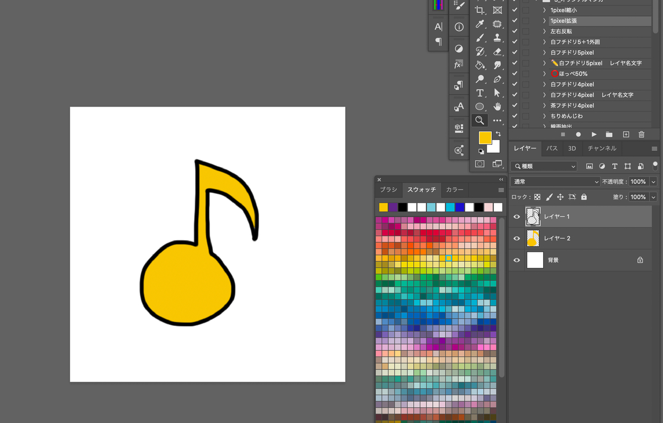Select the Frame tool

[497, 10]
